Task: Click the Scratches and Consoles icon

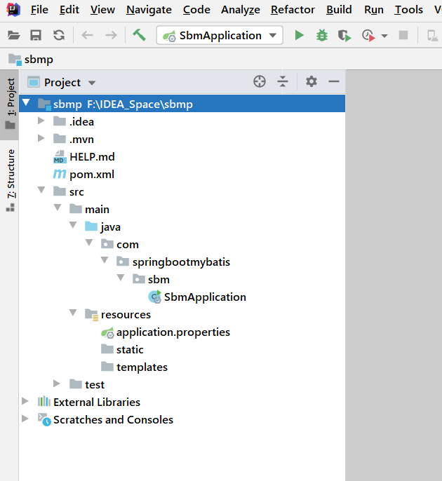Action: (44, 419)
